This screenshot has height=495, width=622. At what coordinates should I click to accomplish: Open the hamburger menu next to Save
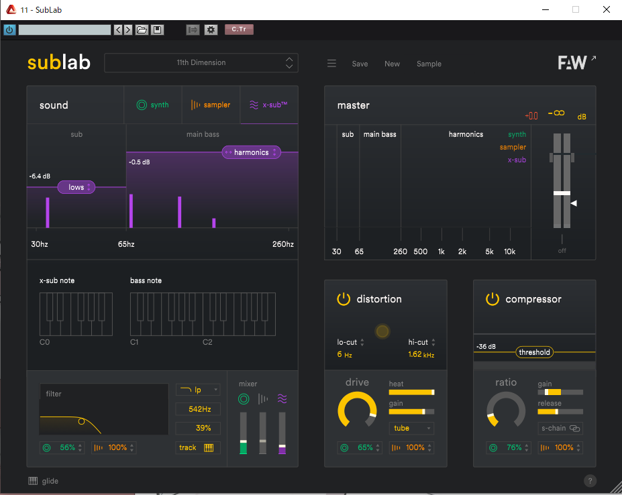coord(331,64)
